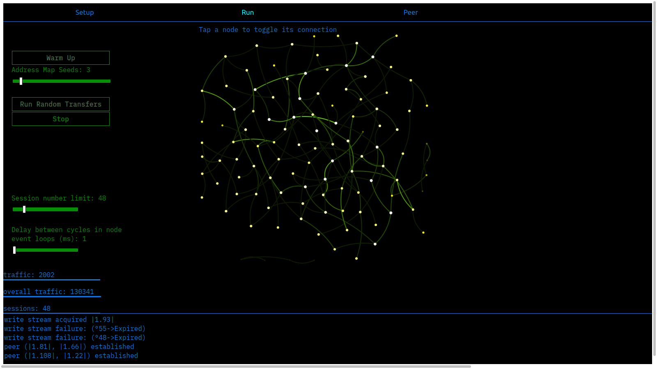
Task: Toggle the topmost node of the network graph
Action: tap(396, 36)
